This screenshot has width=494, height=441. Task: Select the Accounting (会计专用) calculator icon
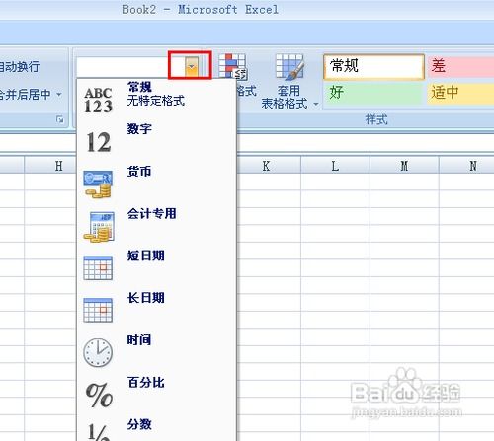click(x=99, y=227)
